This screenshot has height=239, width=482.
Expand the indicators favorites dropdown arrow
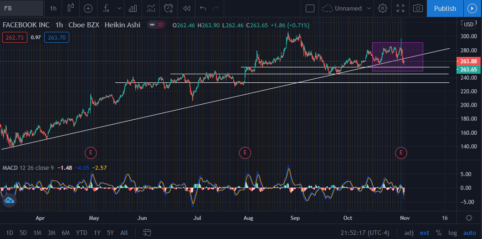[x=119, y=8]
